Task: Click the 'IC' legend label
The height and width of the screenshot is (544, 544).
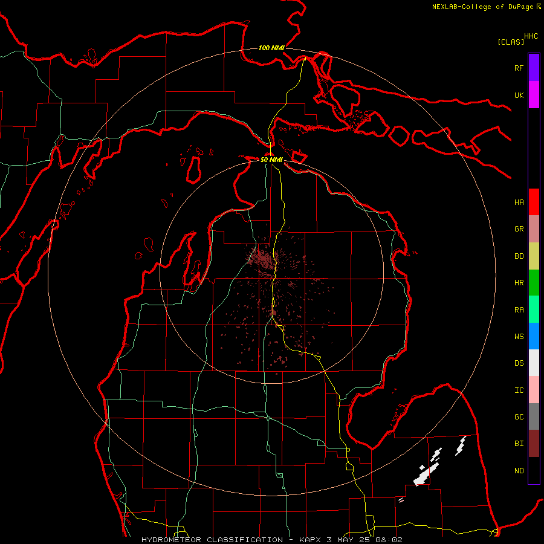Action: click(519, 390)
